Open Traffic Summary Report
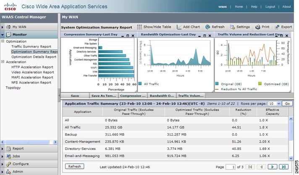 click(x=31, y=46)
